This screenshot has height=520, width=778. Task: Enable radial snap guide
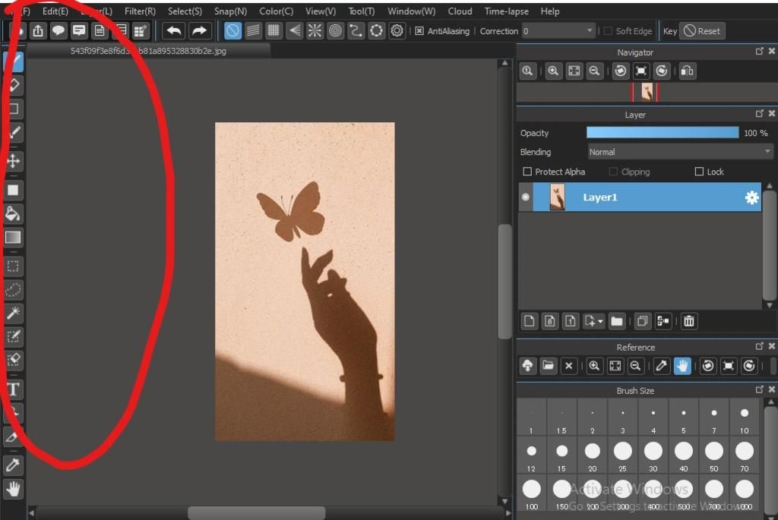tap(315, 30)
